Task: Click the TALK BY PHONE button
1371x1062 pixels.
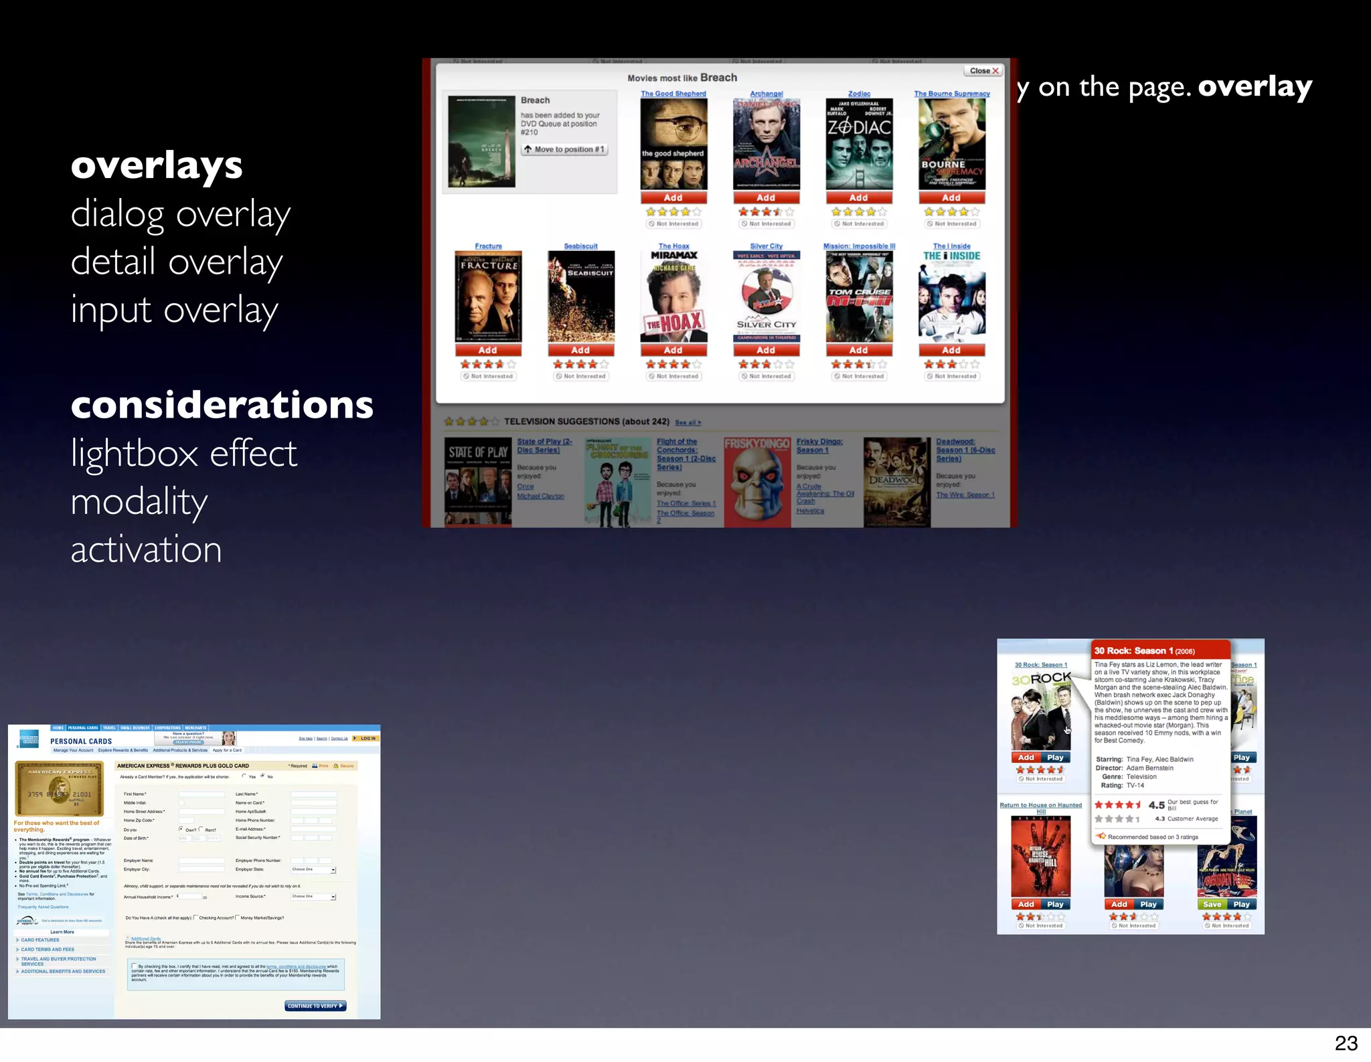Action: 188,742
